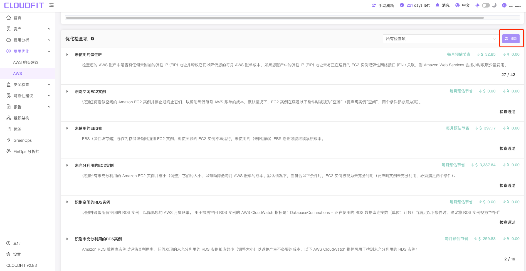Viewport: 526px width, 271px height.
Task: Click the 标签 tag icon
Action: (9, 129)
